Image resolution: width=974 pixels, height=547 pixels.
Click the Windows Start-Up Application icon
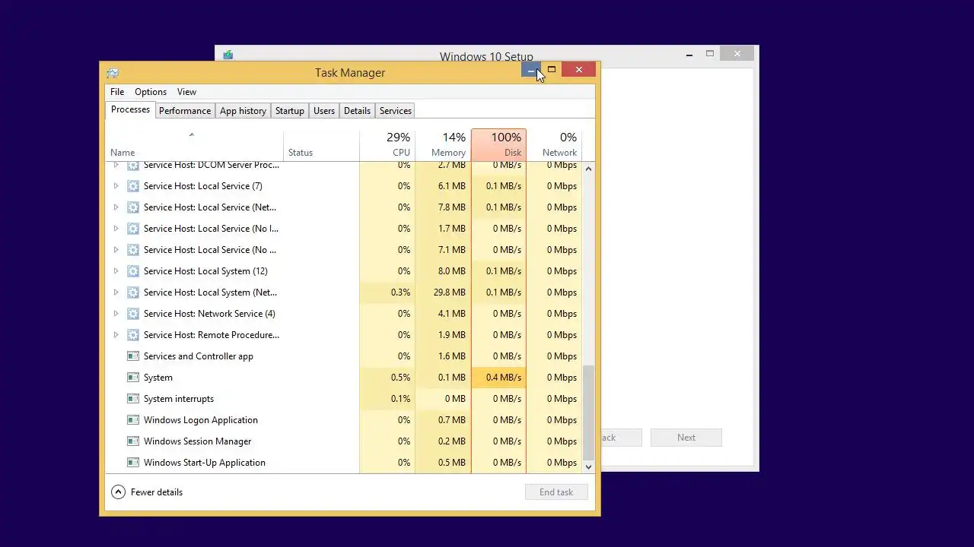tap(133, 463)
